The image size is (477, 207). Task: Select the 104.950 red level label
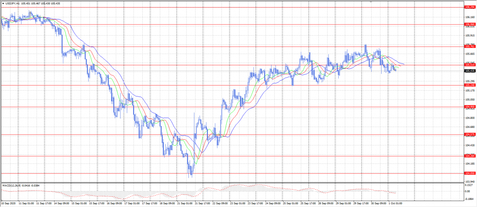pyautogui.click(x=470, y=107)
